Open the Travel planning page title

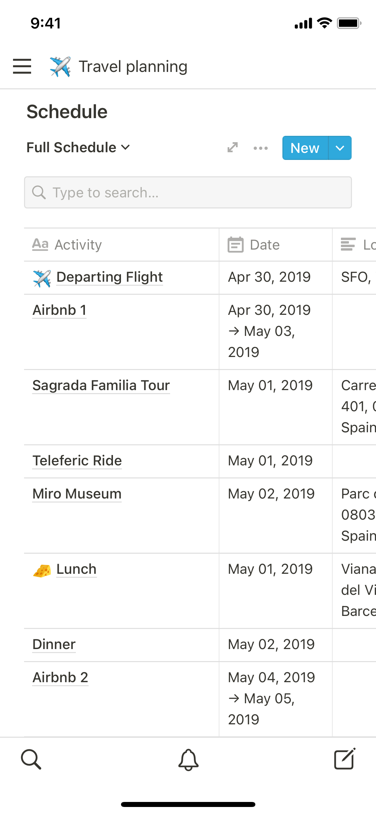point(133,67)
